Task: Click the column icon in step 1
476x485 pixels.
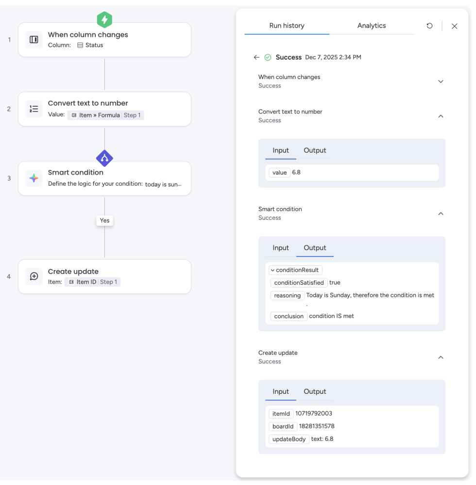Action: pos(34,40)
